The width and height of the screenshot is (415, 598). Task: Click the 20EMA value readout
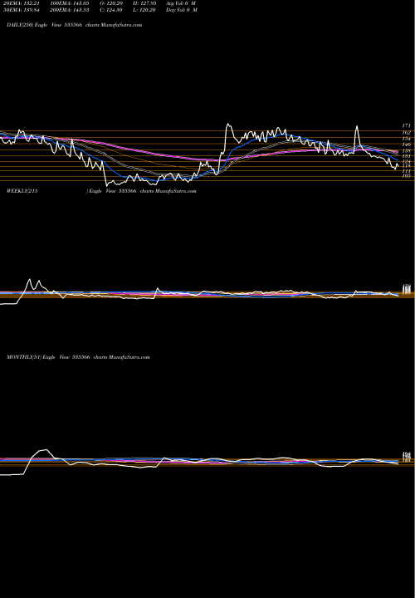(x=21, y=3)
